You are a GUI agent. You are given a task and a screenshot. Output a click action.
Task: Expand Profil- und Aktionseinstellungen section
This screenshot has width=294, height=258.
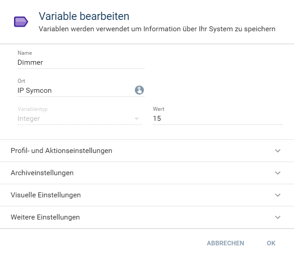147,151
